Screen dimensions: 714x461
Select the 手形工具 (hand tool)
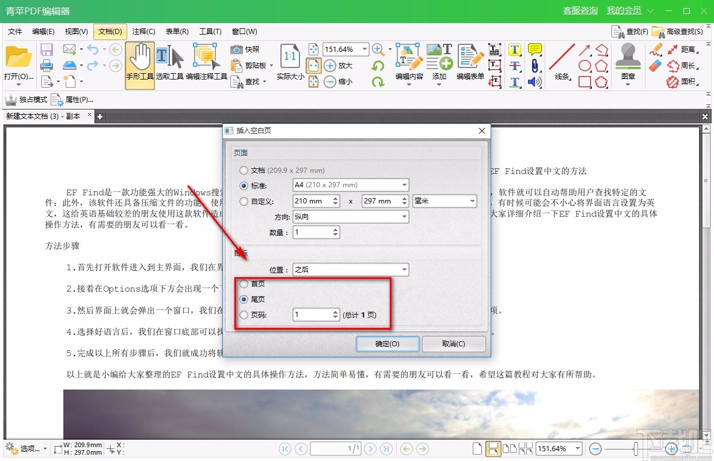(x=139, y=61)
